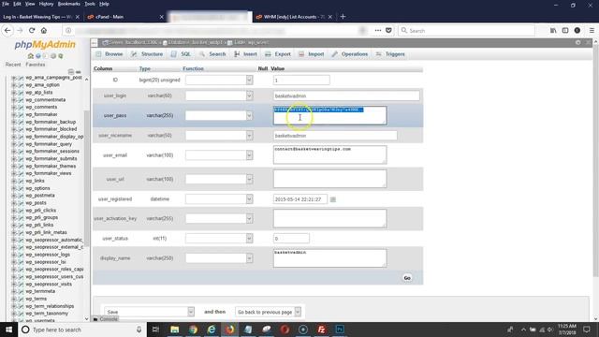
Task: Click the display_name value textarea
Action: coord(329,258)
